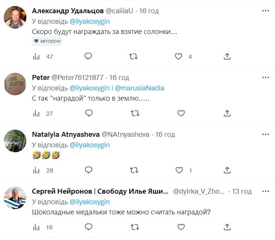Open more options on Peter's tweet
The width and height of the screenshot is (275, 240).
[x=266, y=77]
